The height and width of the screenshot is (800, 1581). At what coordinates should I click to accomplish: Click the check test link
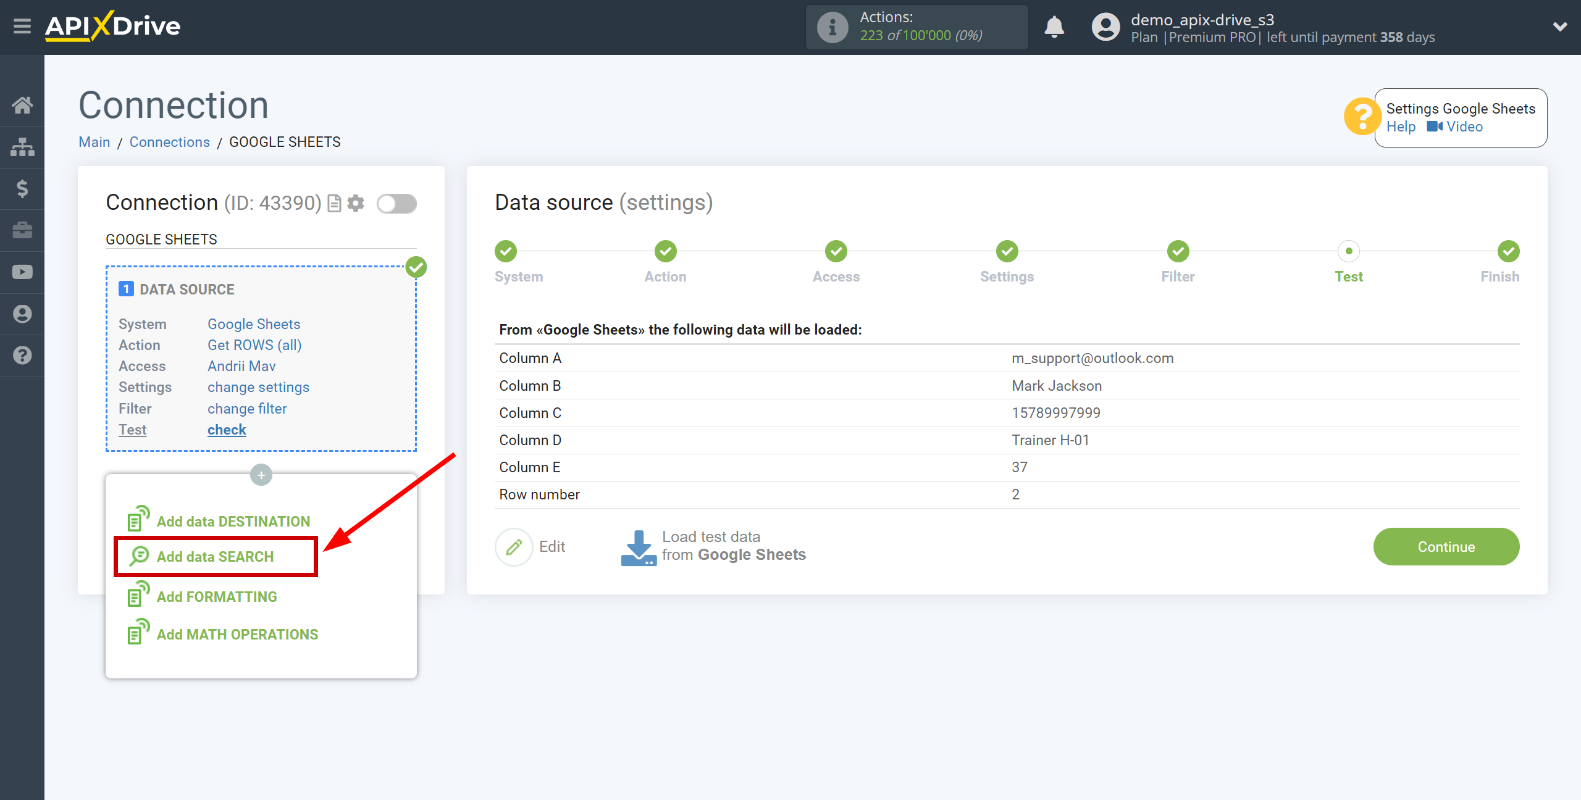[x=227, y=430]
